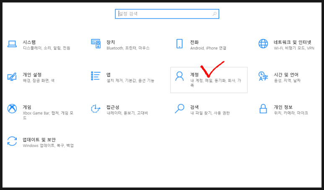This screenshot has height=190, width=324.
Task: Click text 'Bluetooth, 프린터, 마우스'
Action: 128,48
